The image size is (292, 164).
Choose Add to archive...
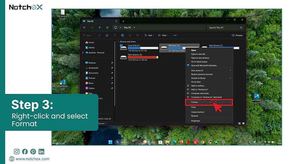pyautogui.click(x=209, y=86)
